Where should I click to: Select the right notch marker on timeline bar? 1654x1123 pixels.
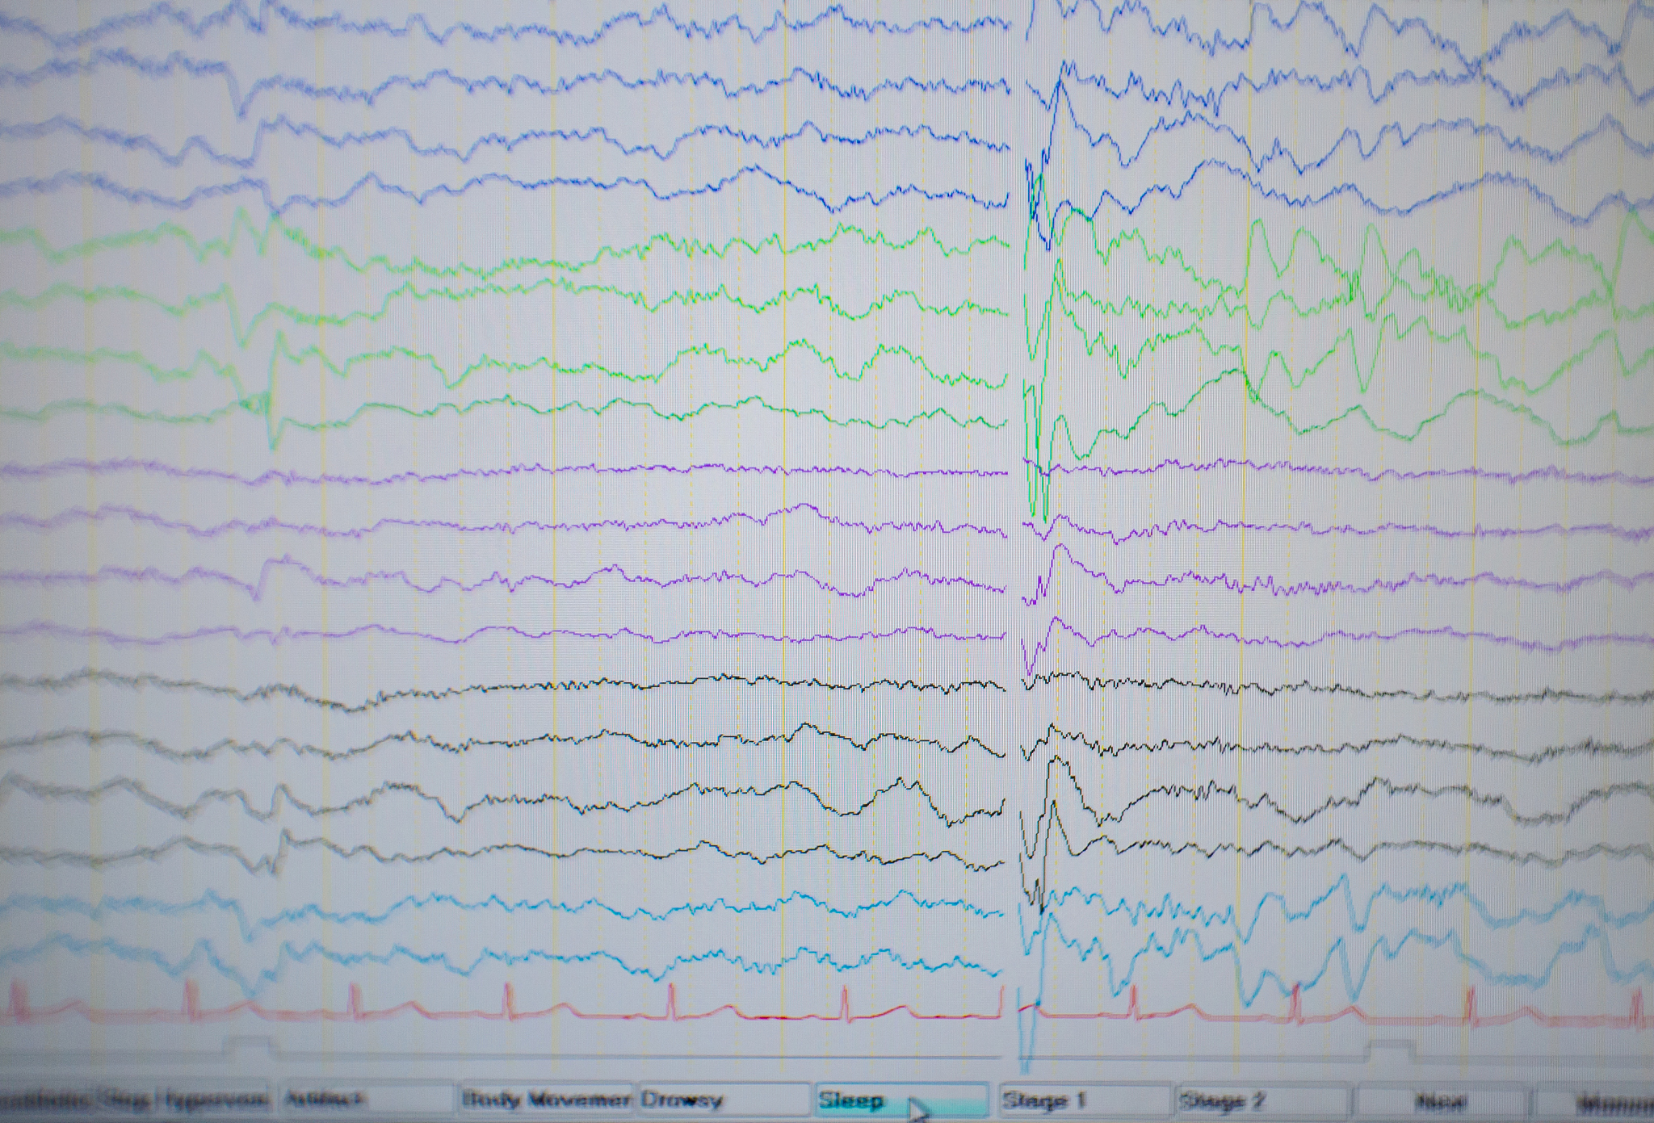(1391, 1046)
